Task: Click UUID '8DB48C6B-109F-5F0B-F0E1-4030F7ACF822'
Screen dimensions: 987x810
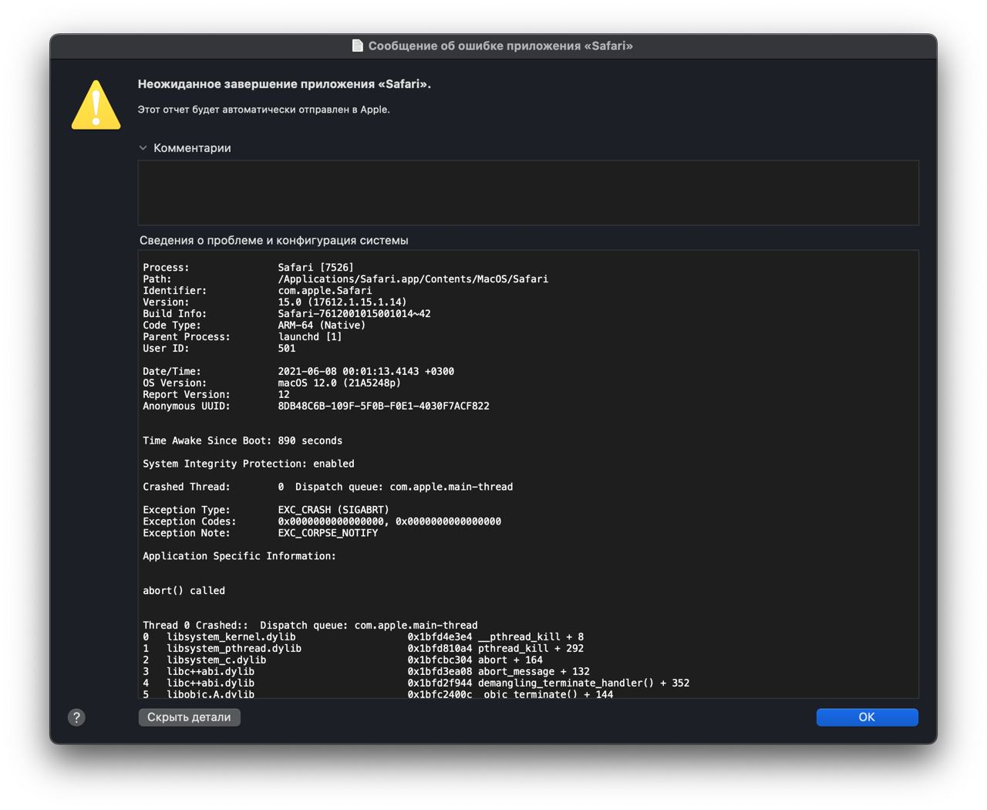Action: (384, 407)
